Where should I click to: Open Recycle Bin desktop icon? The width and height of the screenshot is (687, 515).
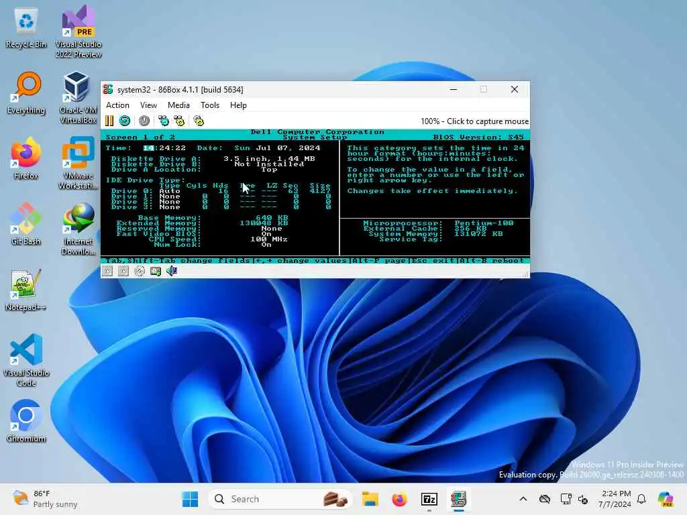pyautogui.click(x=26, y=28)
